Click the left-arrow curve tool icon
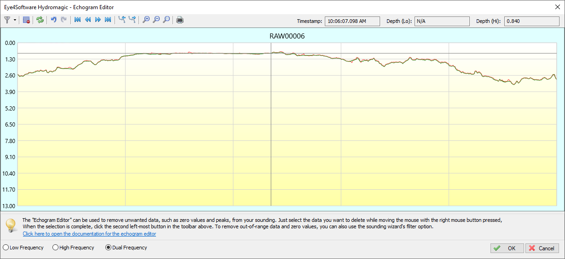 (121, 20)
